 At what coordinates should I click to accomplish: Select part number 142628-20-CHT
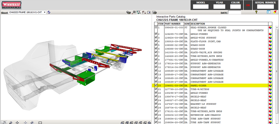click(x=174, y=56)
